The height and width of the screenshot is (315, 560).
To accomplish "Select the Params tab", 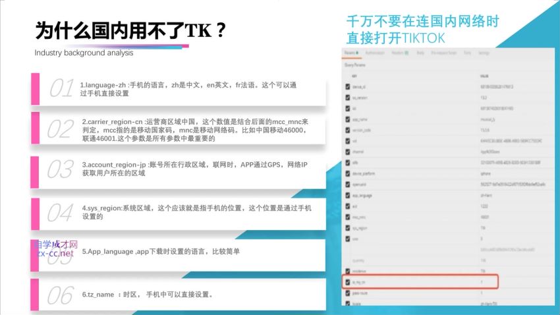I will coord(351,53).
